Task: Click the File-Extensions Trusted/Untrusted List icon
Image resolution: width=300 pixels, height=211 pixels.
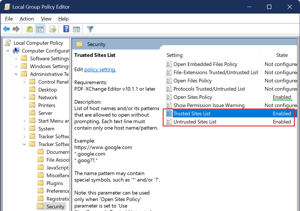Action: [x=169, y=72]
